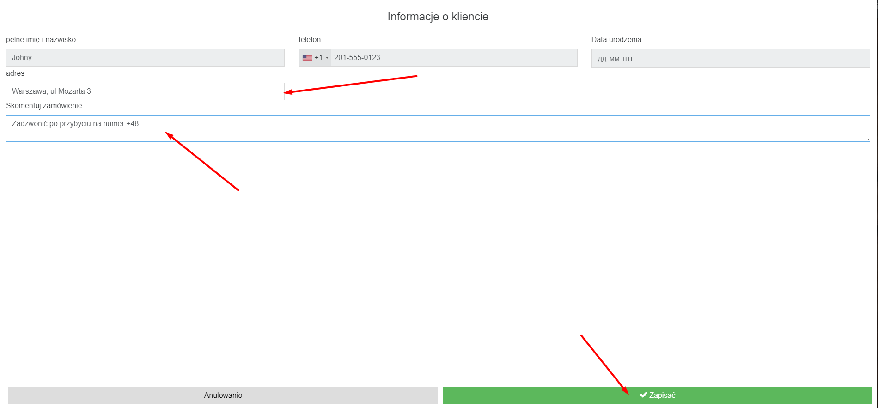Focus the full name field containing Johny
Viewport: 878px width, 408px height.
(145, 58)
